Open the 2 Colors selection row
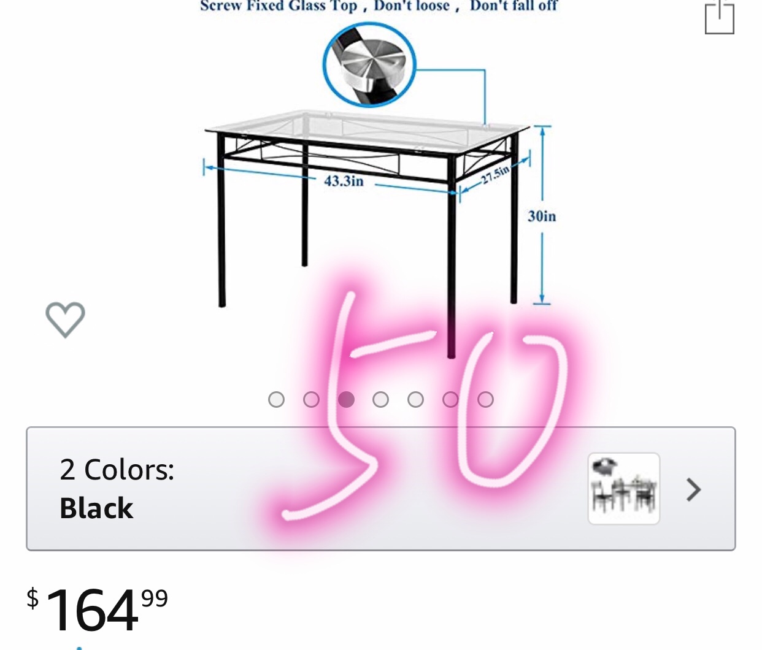The image size is (762, 650). click(381, 489)
